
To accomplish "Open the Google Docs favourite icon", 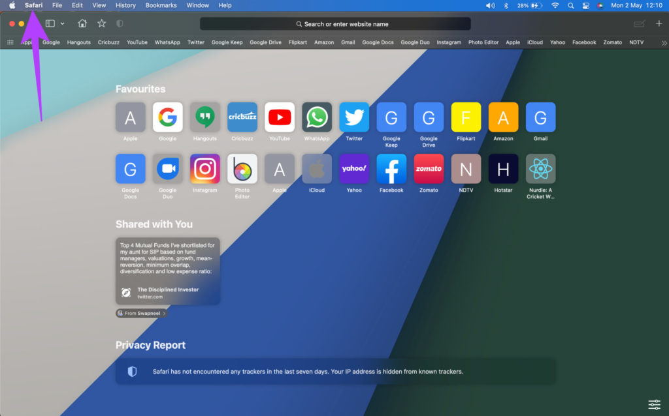I will [x=130, y=169].
